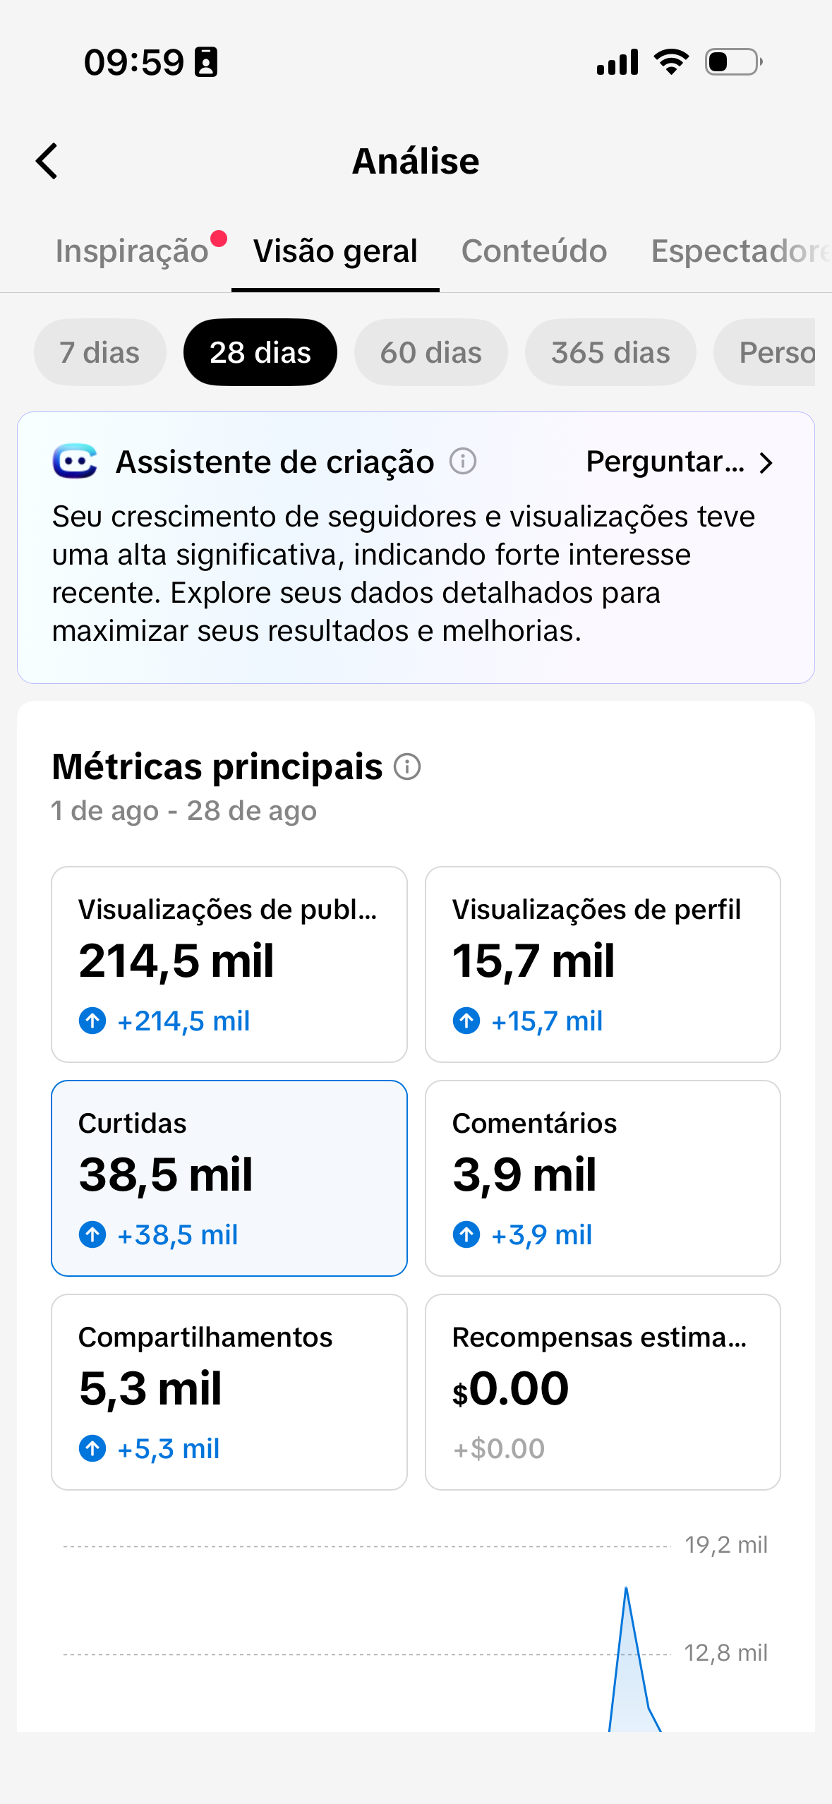
Task: Tap the cellular signal bars icon
Action: tap(617, 62)
